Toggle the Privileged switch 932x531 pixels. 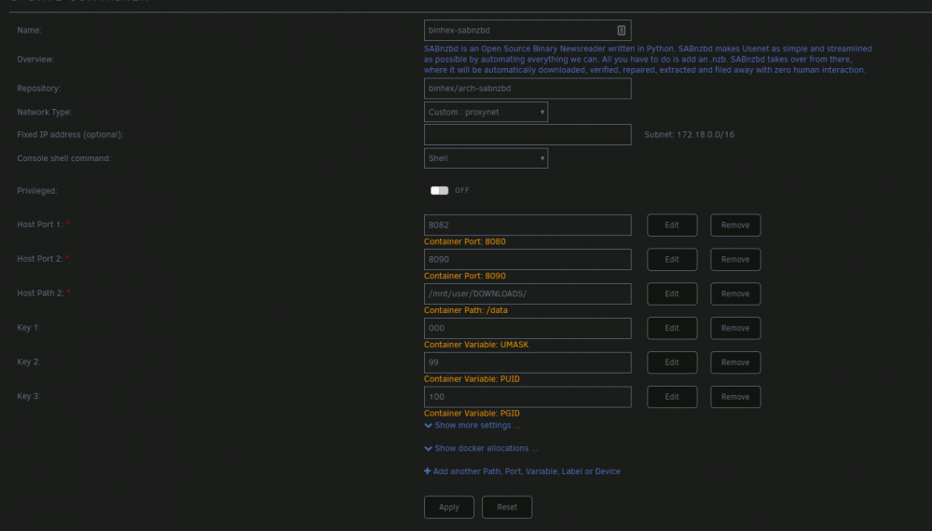click(439, 191)
